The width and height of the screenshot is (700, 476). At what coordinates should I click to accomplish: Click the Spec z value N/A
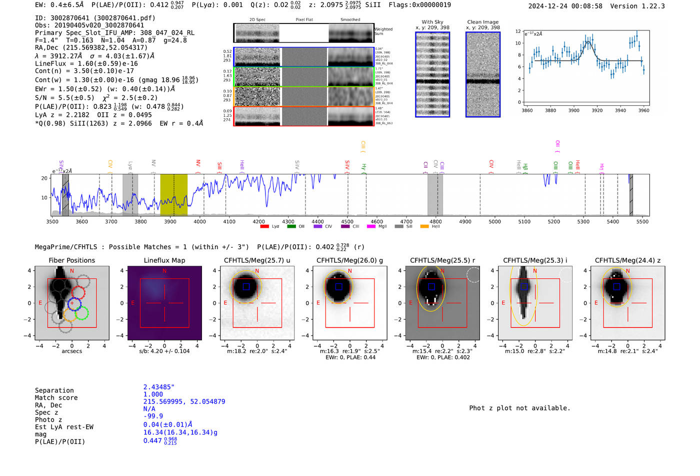coord(149,409)
